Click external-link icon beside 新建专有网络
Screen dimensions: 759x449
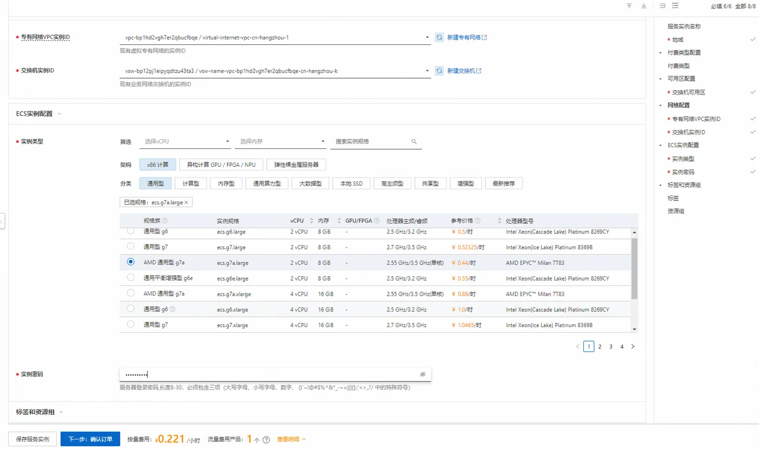(x=485, y=38)
